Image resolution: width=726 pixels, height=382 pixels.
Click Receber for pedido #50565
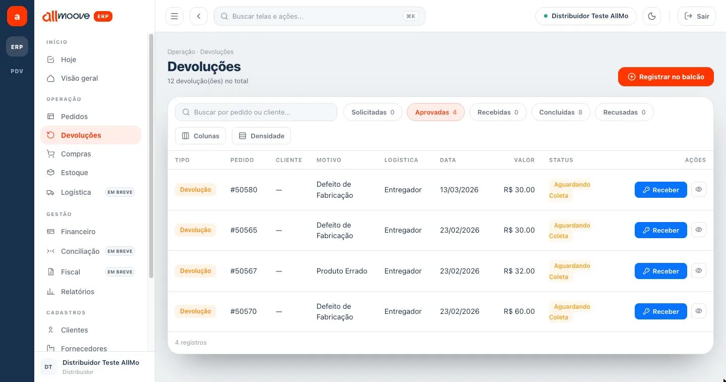660,230
